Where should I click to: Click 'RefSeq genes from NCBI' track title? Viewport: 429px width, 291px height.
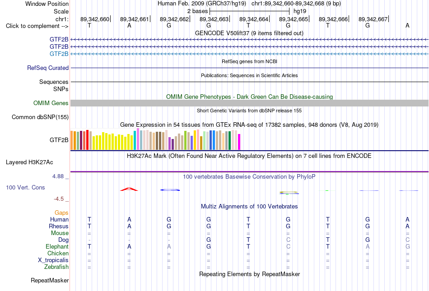point(249,61)
